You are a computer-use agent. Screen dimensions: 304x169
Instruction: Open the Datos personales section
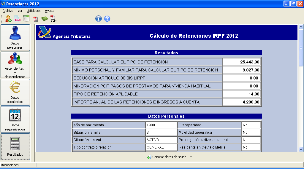15,37
